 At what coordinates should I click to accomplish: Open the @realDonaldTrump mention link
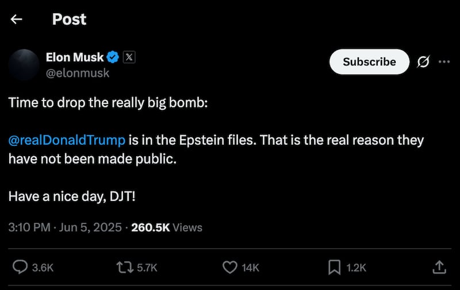coord(66,140)
